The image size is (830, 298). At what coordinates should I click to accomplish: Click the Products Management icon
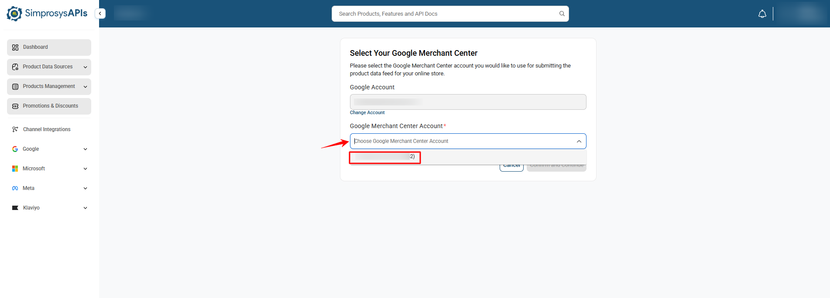(x=15, y=86)
